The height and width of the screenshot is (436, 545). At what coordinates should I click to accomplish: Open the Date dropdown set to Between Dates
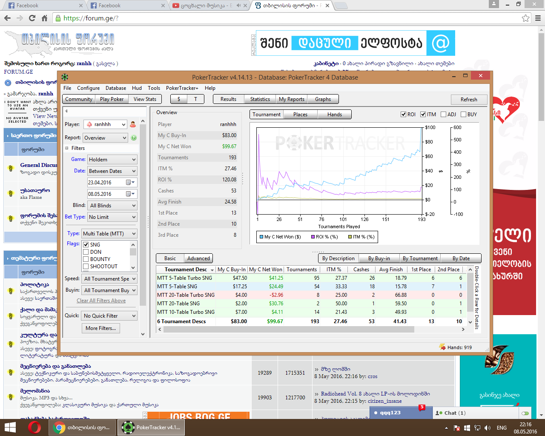pyautogui.click(x=112, y=171)
